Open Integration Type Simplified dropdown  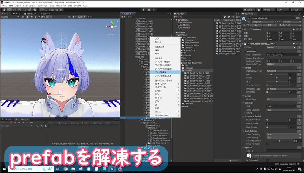click(x=284, y=71)
